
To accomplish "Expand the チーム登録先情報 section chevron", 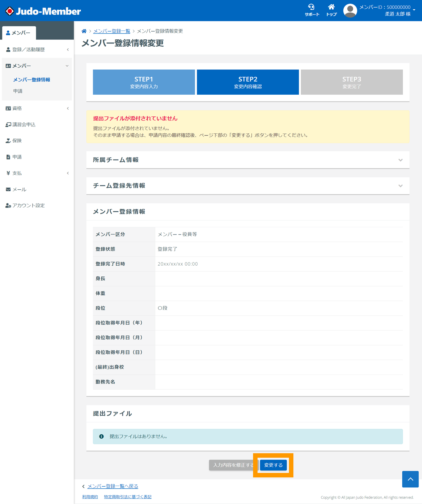I will point(401,186).
